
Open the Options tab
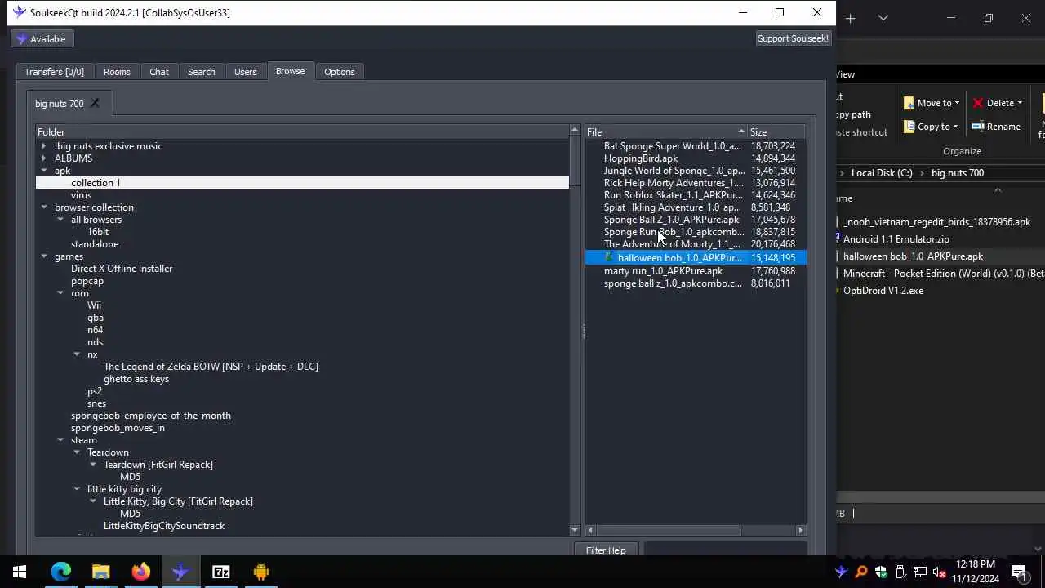[340, 72]
